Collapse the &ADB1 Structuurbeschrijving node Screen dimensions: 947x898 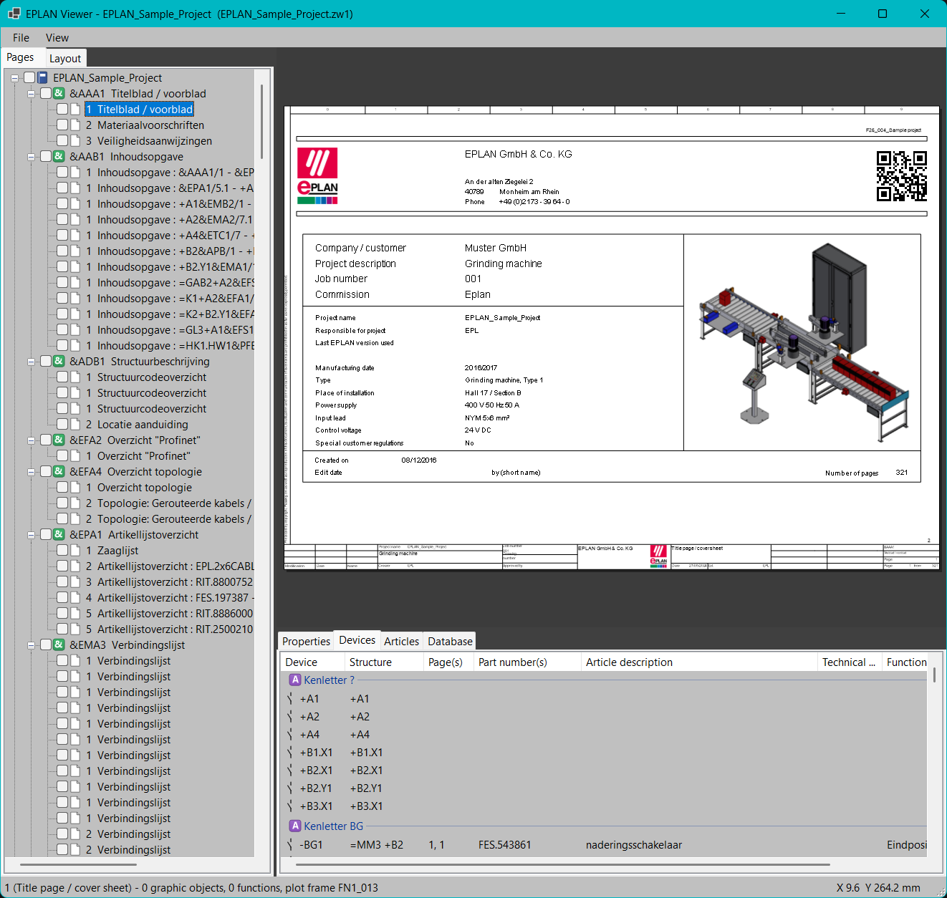31,362
